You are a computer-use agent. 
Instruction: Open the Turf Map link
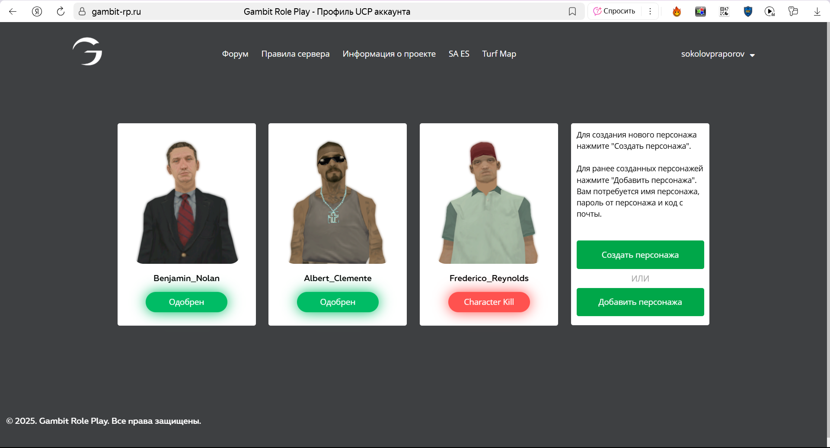point(499,54)
